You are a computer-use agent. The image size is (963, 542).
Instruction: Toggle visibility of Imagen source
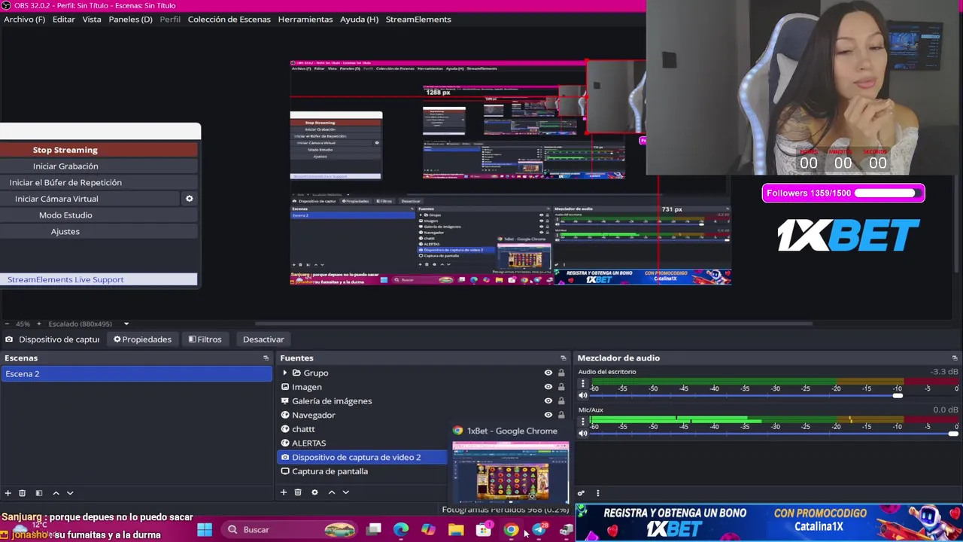pyautogui.click(x=548, y=387)
